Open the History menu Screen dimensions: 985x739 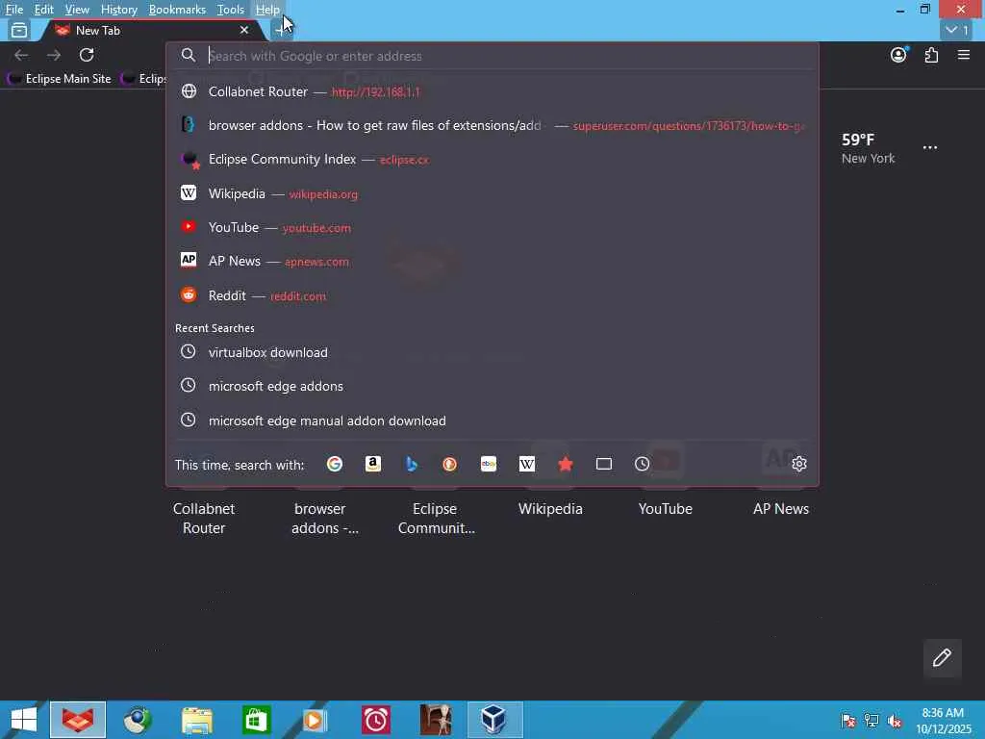pos(118,10)
